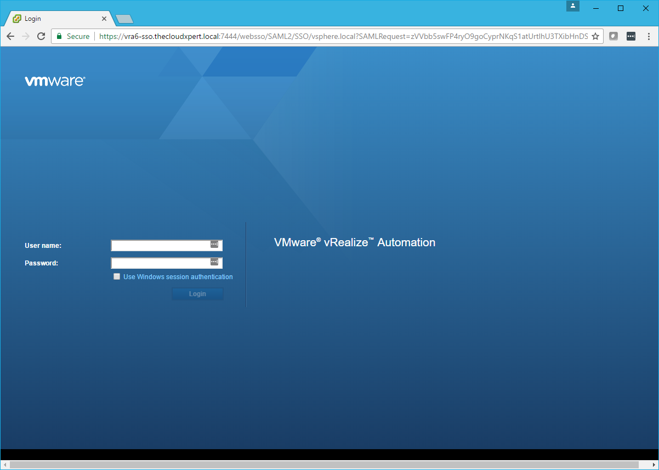This screenshot has width=659, height=470.
Task: Bookmark this page with the star
Action: click(595, 36)
